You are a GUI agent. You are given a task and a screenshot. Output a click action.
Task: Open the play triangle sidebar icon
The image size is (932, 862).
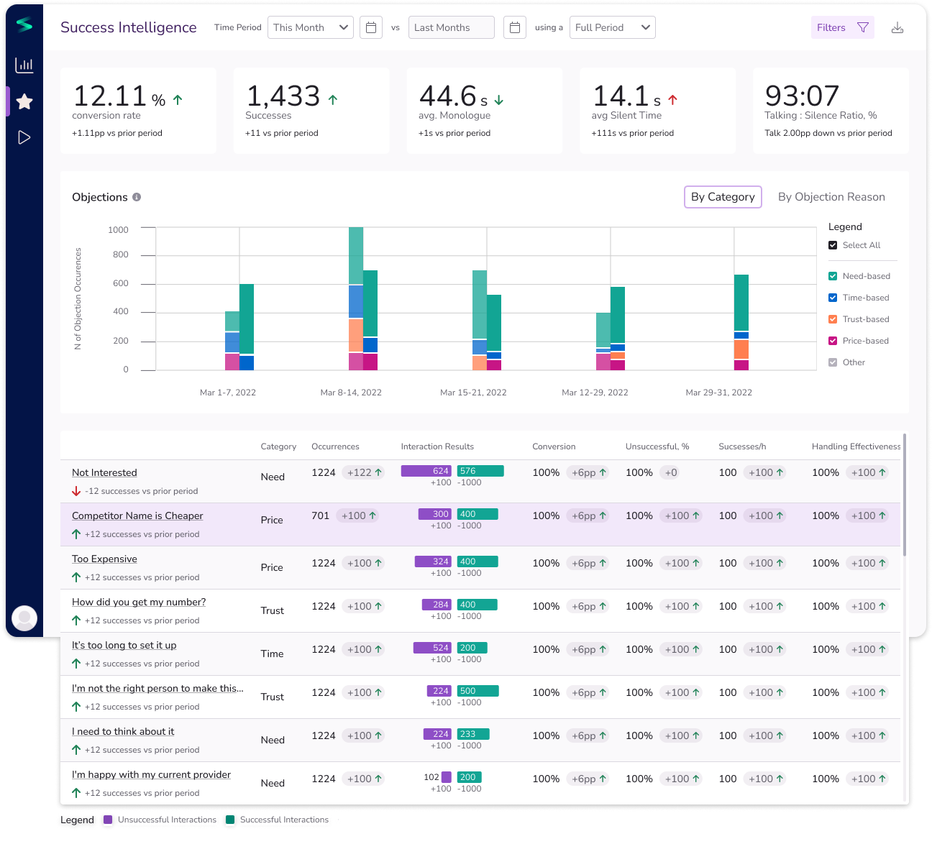24,137
